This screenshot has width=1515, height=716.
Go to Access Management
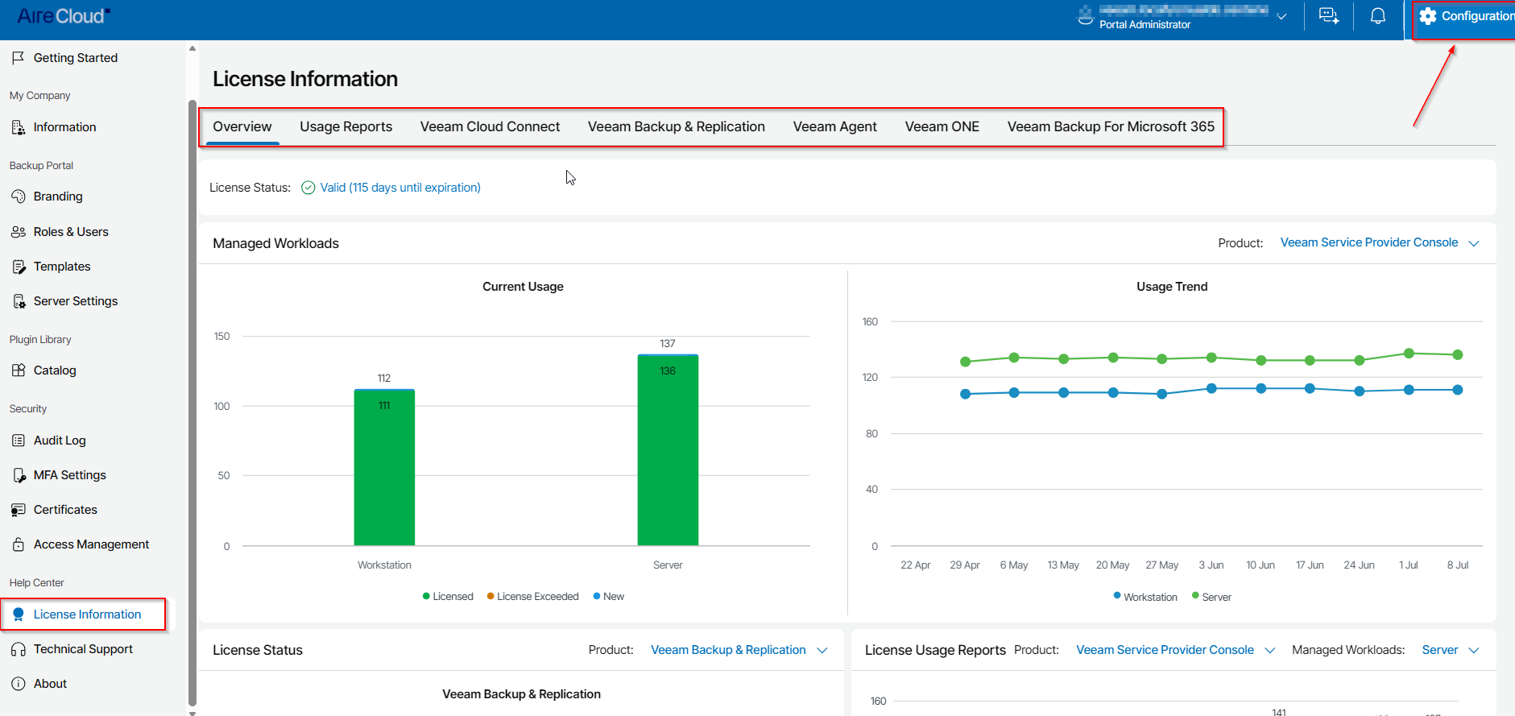pyautogui.click(x=91, y=544)
